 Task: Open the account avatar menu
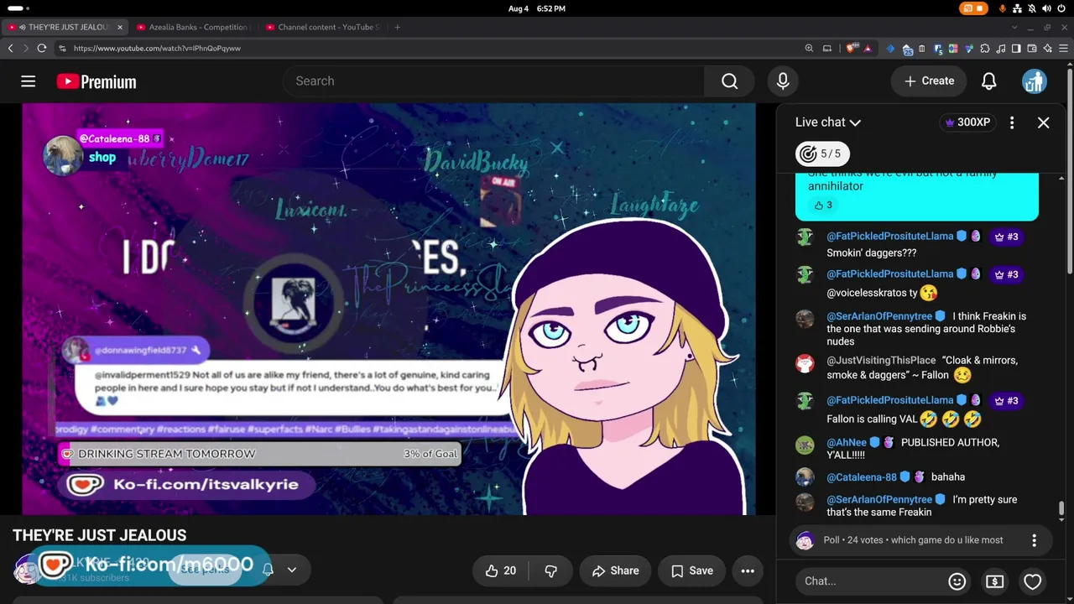click(1034, 81)
